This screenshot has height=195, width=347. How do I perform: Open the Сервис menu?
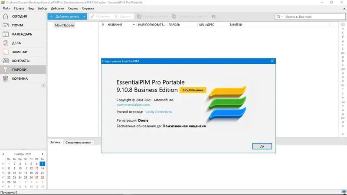pyautogui.click(x=73, y=8)
